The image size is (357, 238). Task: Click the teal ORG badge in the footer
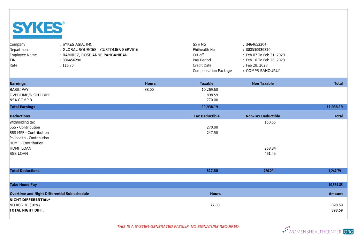(x=347, y=231)
